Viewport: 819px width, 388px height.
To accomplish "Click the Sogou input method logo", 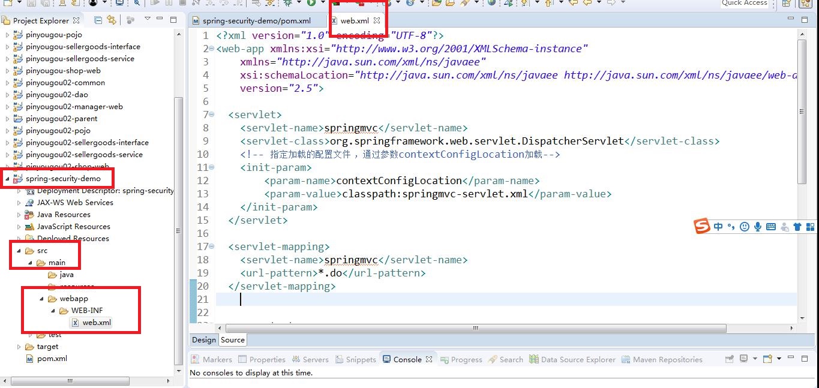I will (x=702, y=227).
